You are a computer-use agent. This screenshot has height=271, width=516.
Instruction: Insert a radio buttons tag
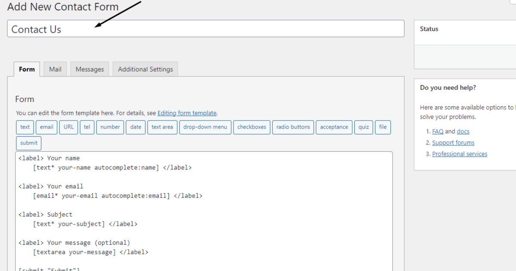pos(293,127)
